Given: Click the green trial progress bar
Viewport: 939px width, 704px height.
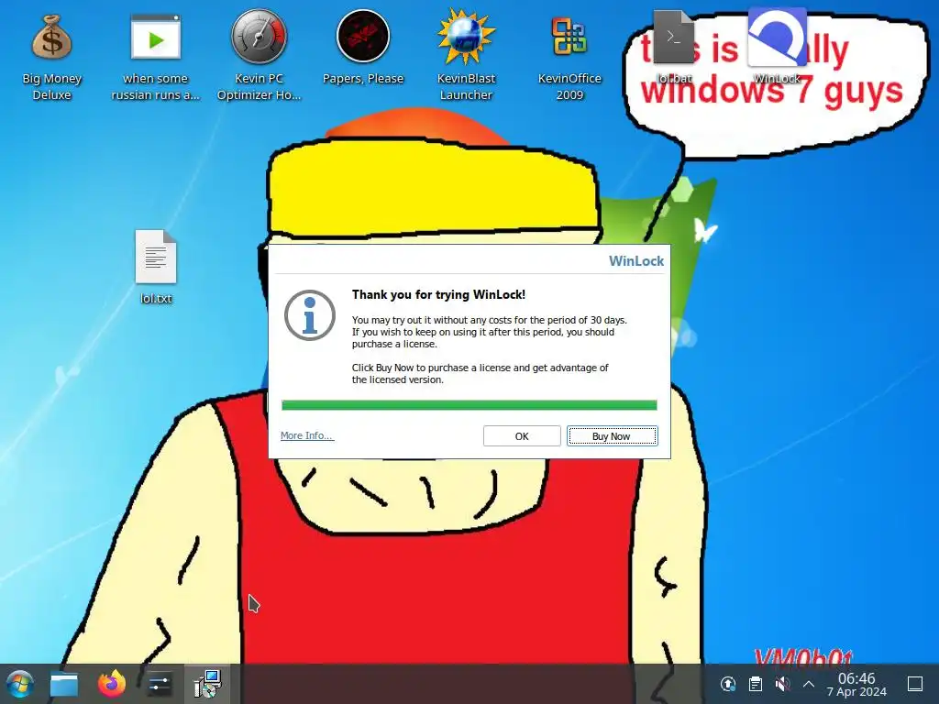Looking at the screenshot, I should pos(469,405).
